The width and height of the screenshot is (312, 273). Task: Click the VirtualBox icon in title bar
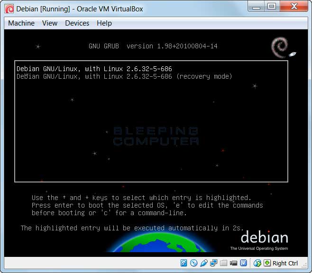click(x=9, y=9)
